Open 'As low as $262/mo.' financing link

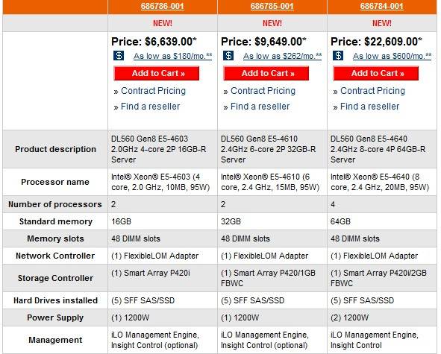(282, 56)
